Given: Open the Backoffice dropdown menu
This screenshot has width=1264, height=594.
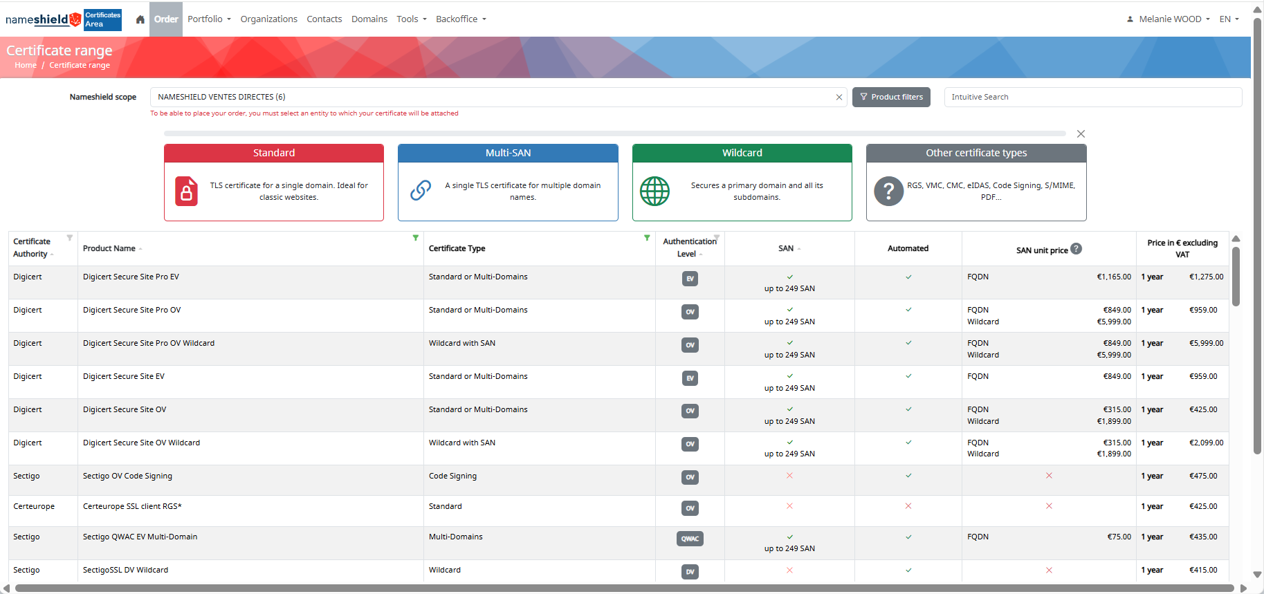Looking at the screenshot, I should 461,19.
